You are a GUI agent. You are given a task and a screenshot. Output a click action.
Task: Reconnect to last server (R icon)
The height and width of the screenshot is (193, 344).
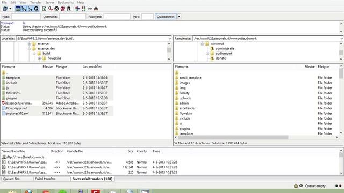click(69, 9)
